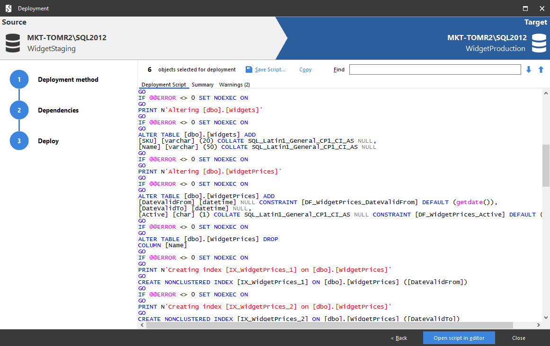Select the Deployment Script tab

(164, 85)
